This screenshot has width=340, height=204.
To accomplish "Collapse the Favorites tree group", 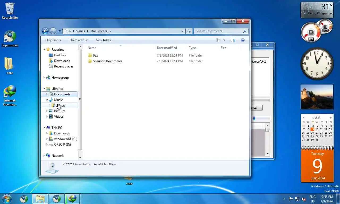I will pos(44,49).
